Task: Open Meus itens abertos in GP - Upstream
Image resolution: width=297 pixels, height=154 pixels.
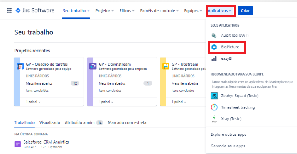Action: (185, 83)
